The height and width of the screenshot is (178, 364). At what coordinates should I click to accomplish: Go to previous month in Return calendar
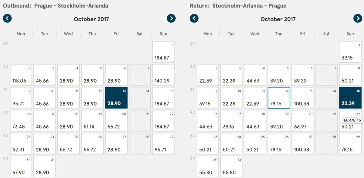pyautogui.click(x=194, y=19)
